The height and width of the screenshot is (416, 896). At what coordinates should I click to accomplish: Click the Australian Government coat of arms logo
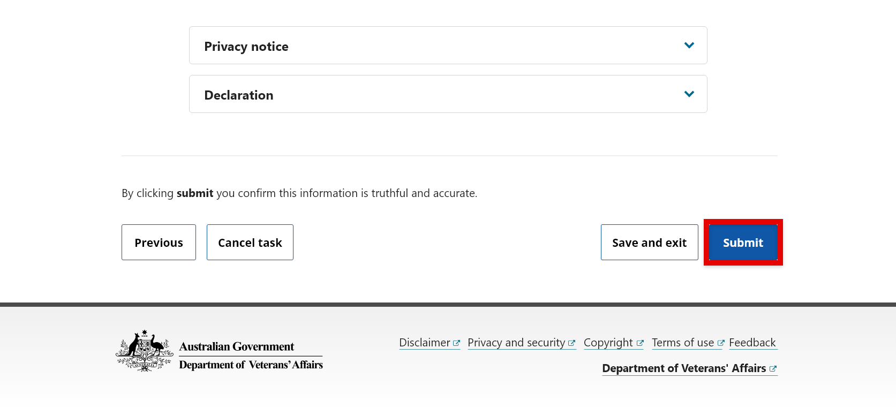(x=144, y=351)
